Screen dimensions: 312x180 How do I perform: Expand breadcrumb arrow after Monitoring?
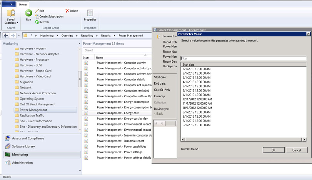tap(57, 36)
